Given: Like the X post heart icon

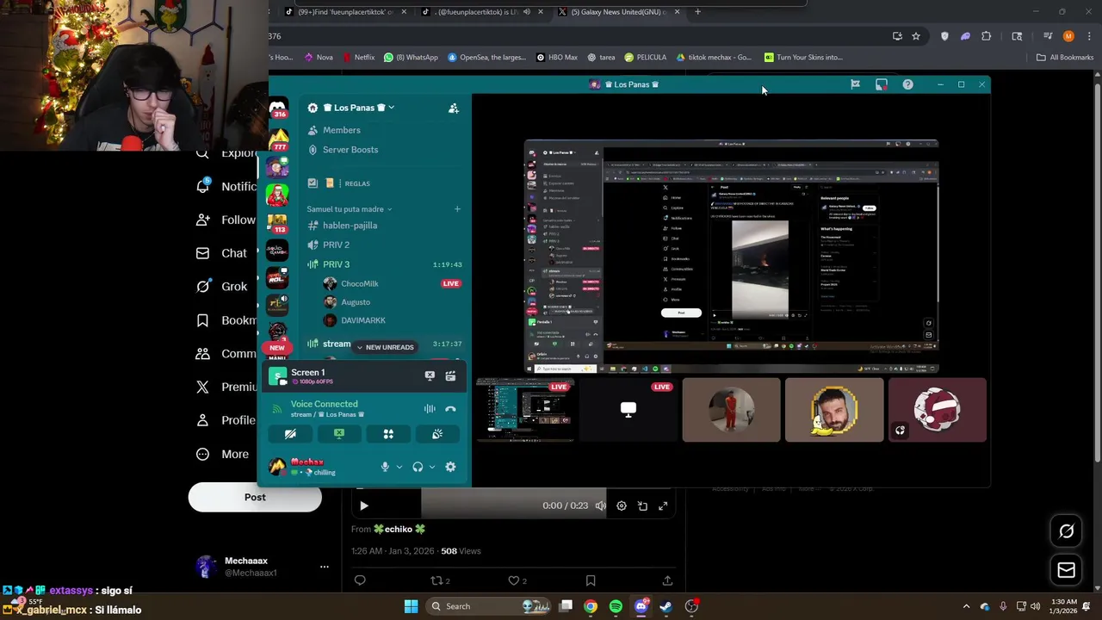Looking at the screenshot, I should pos(514,580).
